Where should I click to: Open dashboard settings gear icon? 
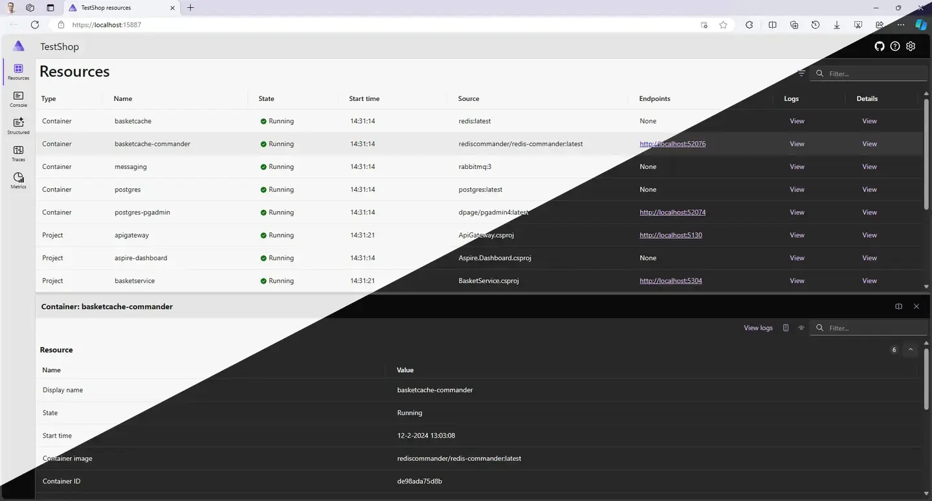pos(911,46)
